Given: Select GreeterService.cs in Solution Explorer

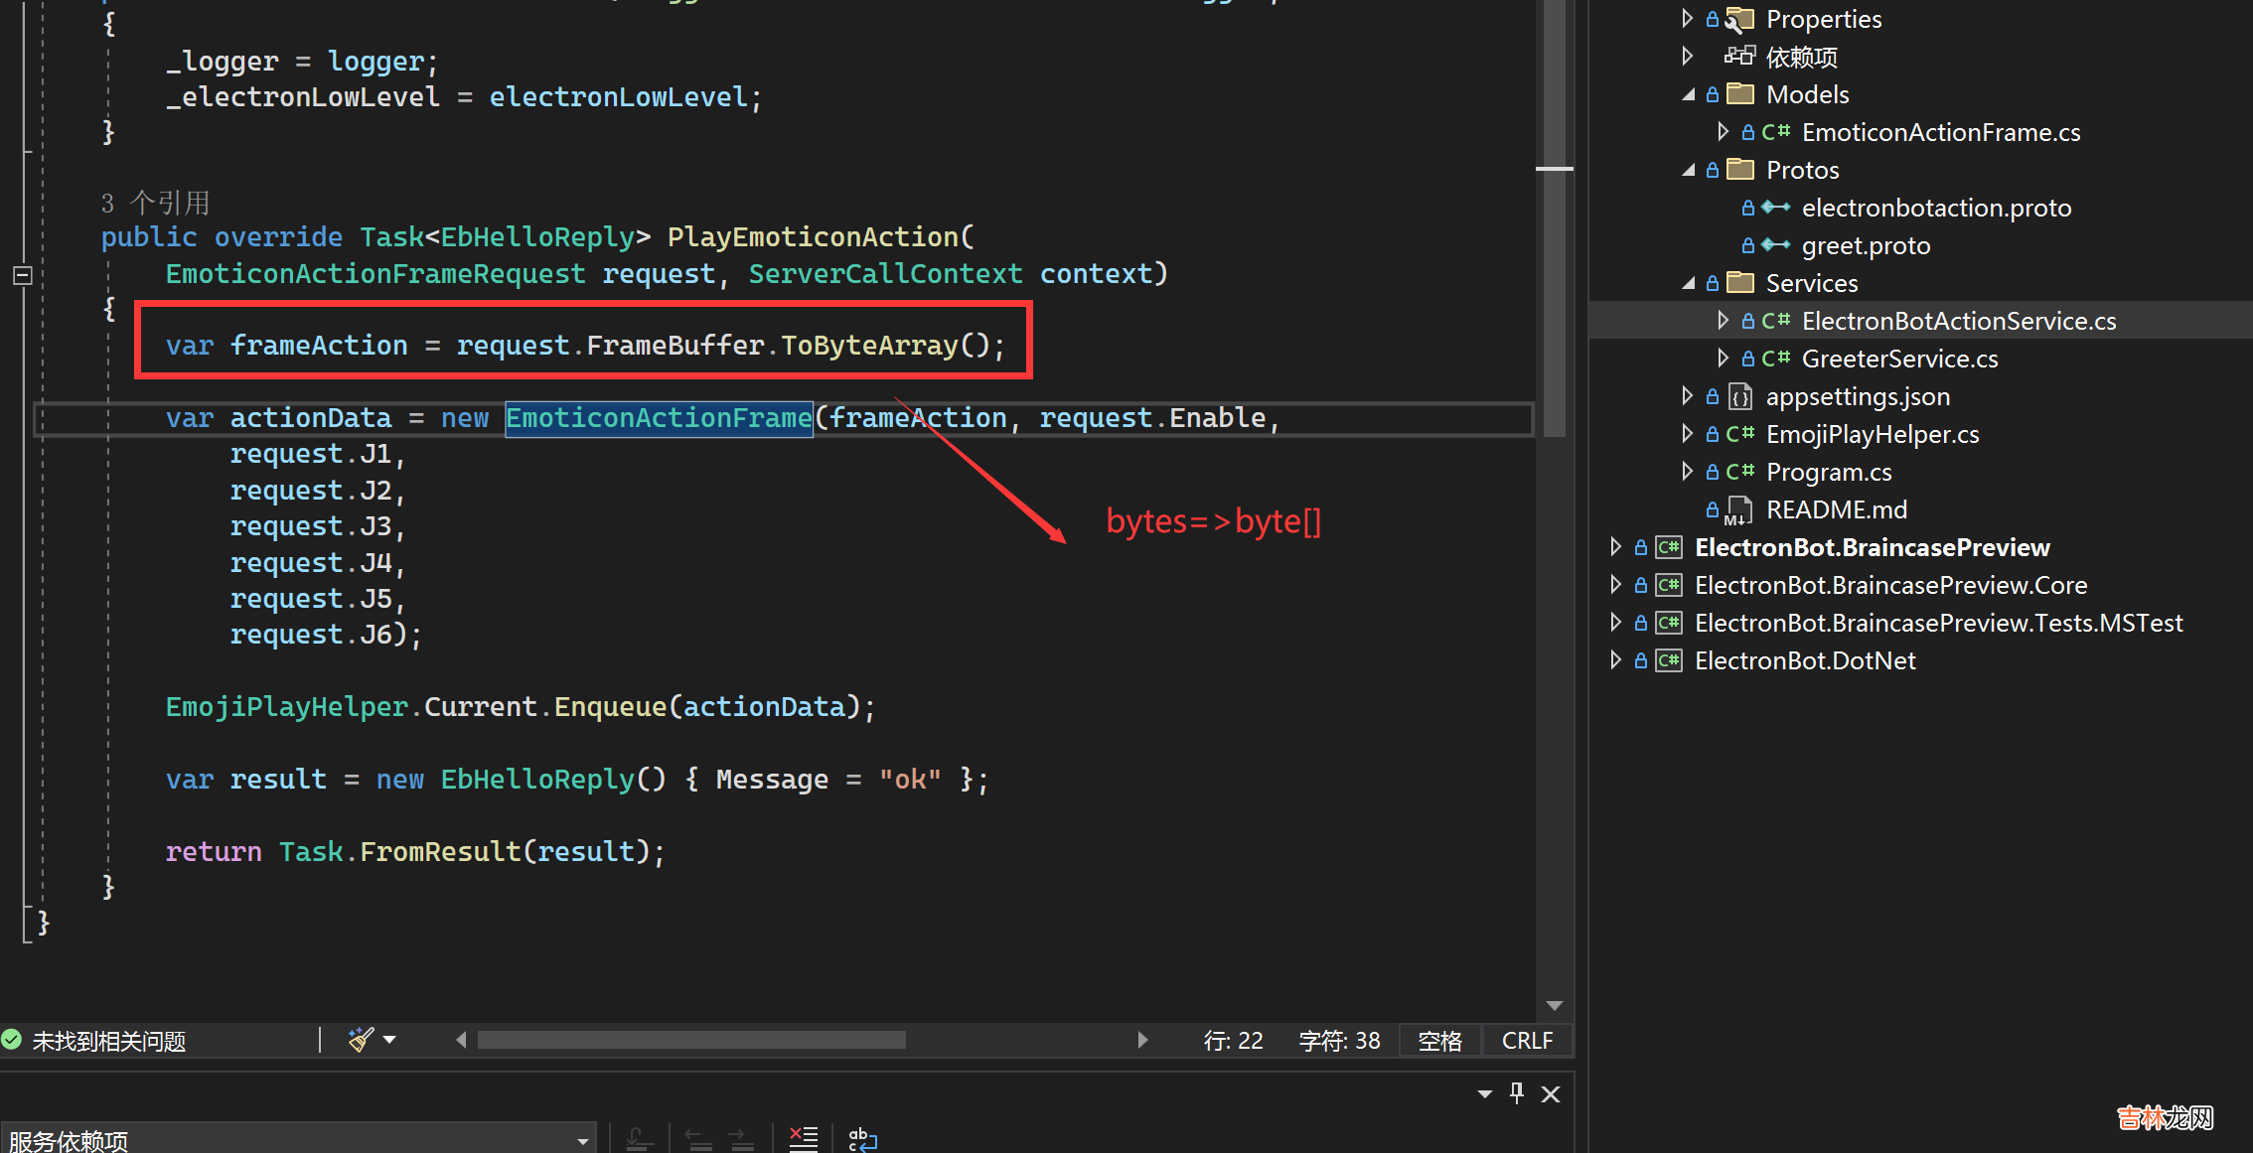Looking at the screenshot, I should [1898, 359].
